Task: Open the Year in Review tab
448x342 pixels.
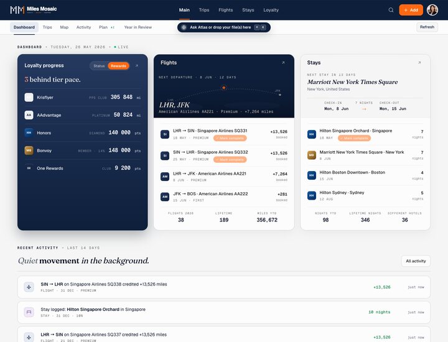Action: point(138,27)
